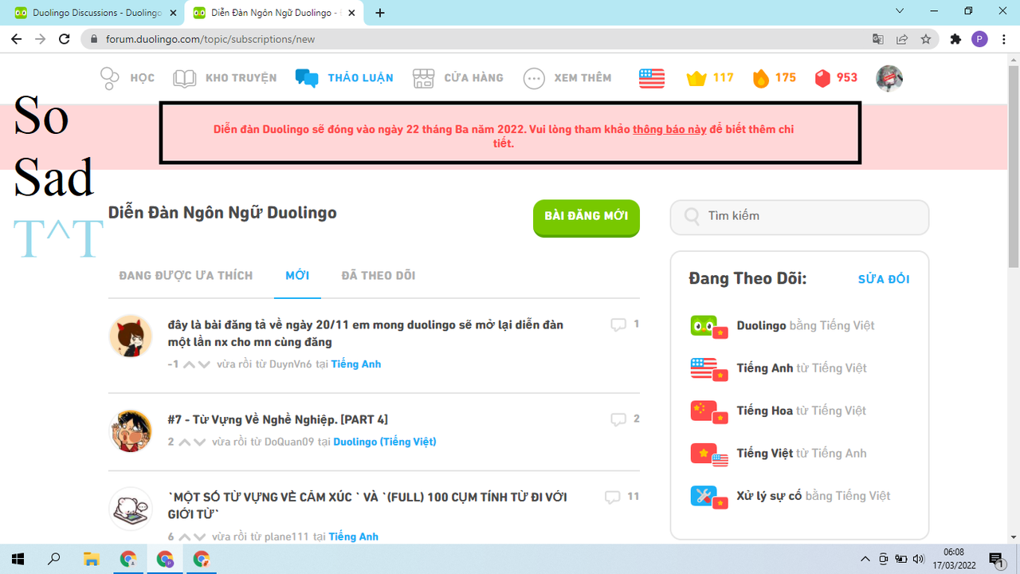Click Tiếng Anh link under DuynVn6 post
1020x574 pixels.
[x=356, y=364]
